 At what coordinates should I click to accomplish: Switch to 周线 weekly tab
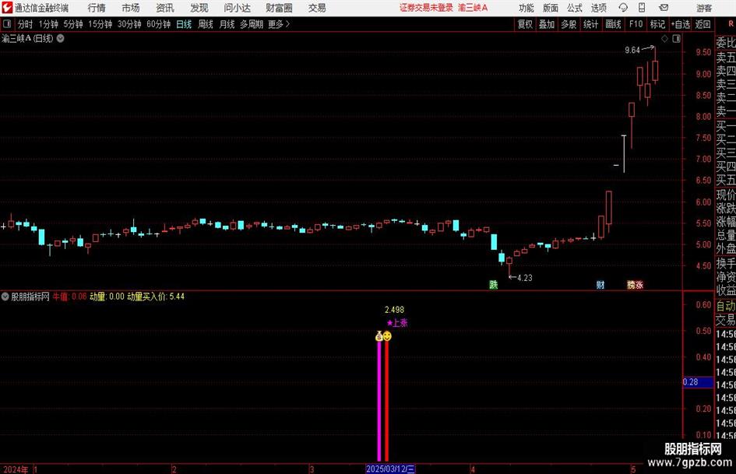click(205, 24)
